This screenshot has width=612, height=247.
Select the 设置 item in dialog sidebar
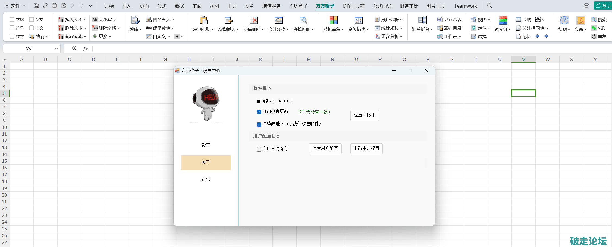click(x=206, y=145)
